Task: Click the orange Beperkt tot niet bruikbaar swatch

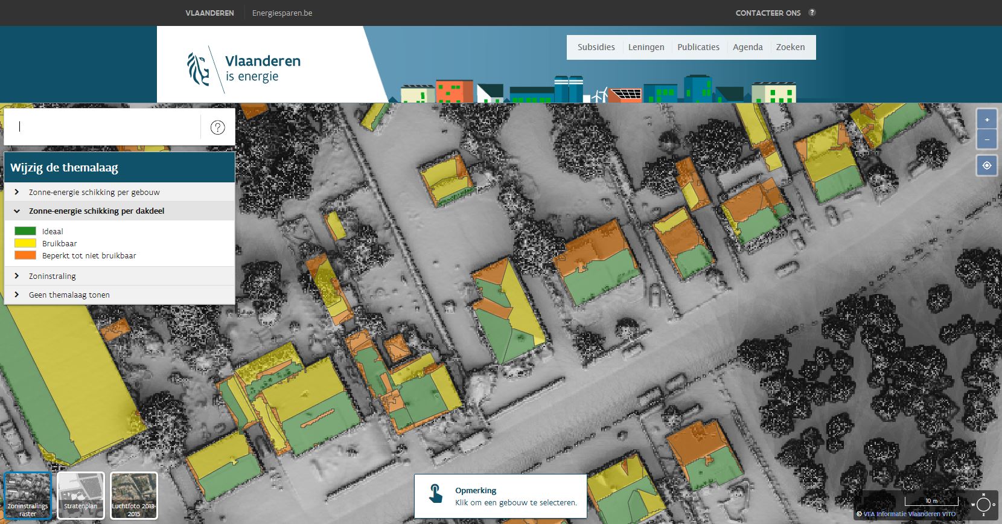Action: (25, 255)
